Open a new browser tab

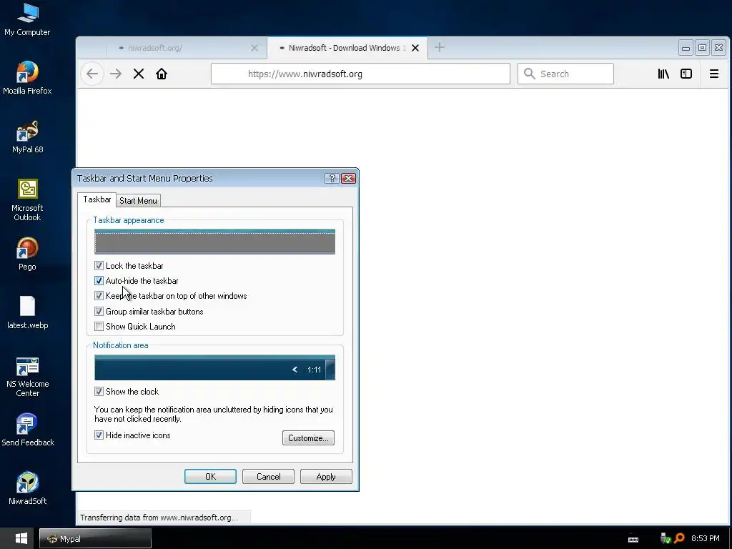pyautogui.click(x=440, y=47)
